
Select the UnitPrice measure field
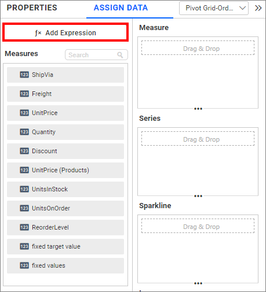tap(65, 113)
